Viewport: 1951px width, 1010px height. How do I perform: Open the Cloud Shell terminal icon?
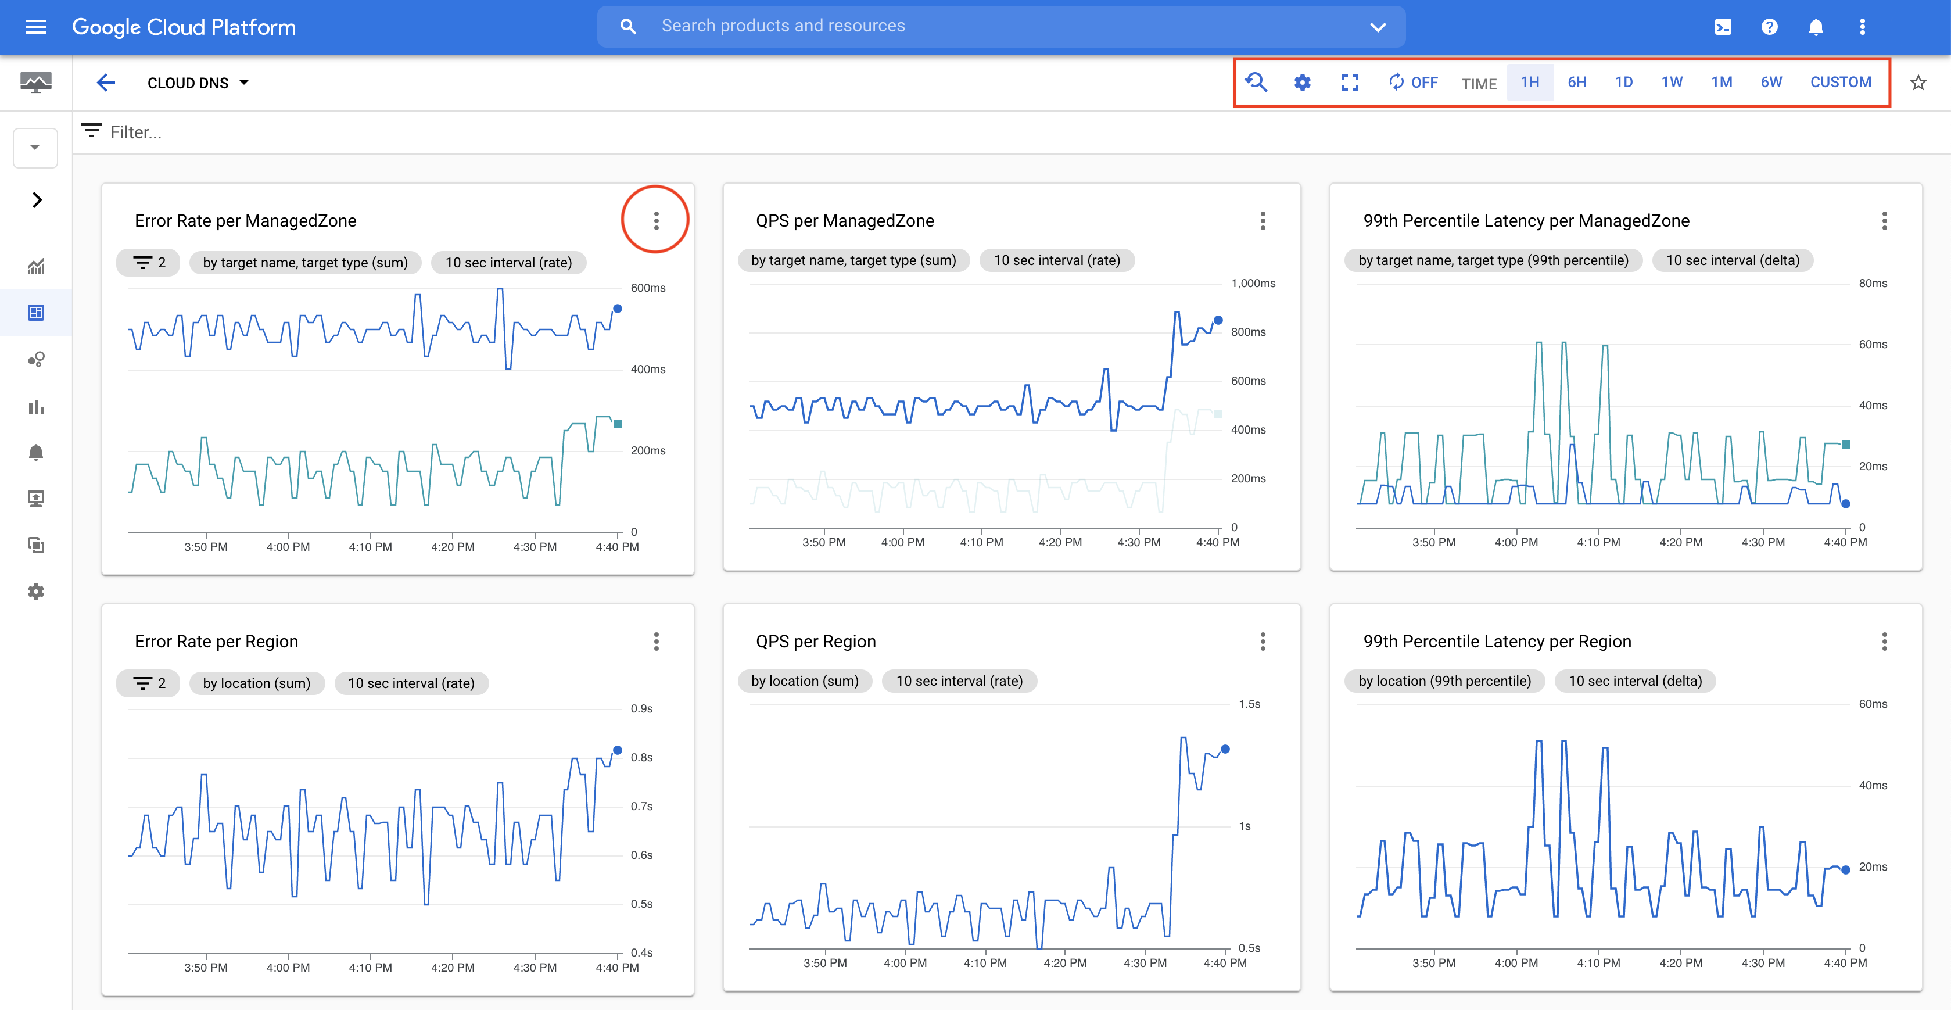tap(1722, 27)
